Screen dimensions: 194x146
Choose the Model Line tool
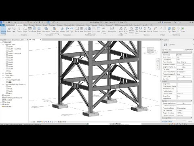[126, 30]
